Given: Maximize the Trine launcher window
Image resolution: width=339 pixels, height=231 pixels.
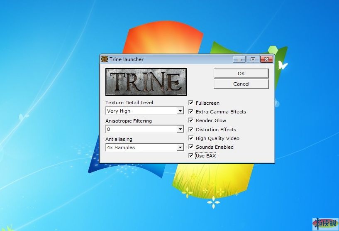Looking at the screenshot, I should pos(252,59).
